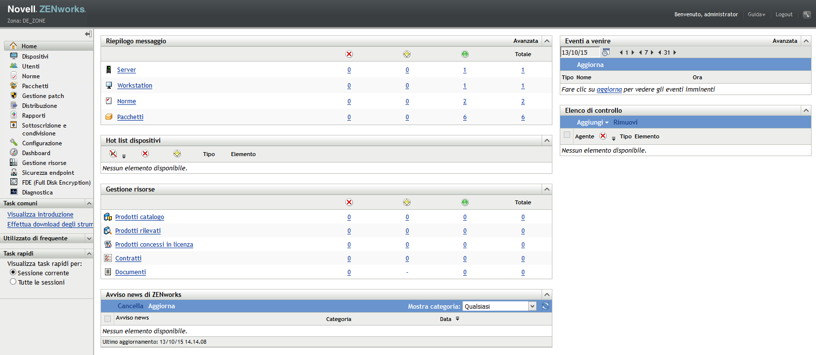Click Documenti row icon
Image resolution: width=816 pixels, height=355 pixels.
(108, 272)
